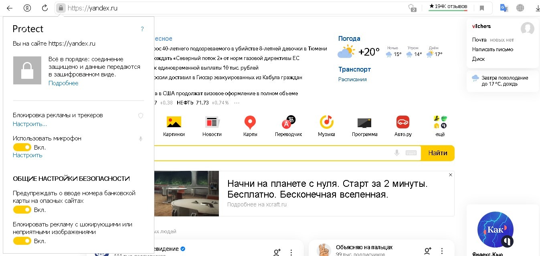The height and width of the screenshot is (256, 540).
Task: Open Музыка service icon
Action: point(326,122)
